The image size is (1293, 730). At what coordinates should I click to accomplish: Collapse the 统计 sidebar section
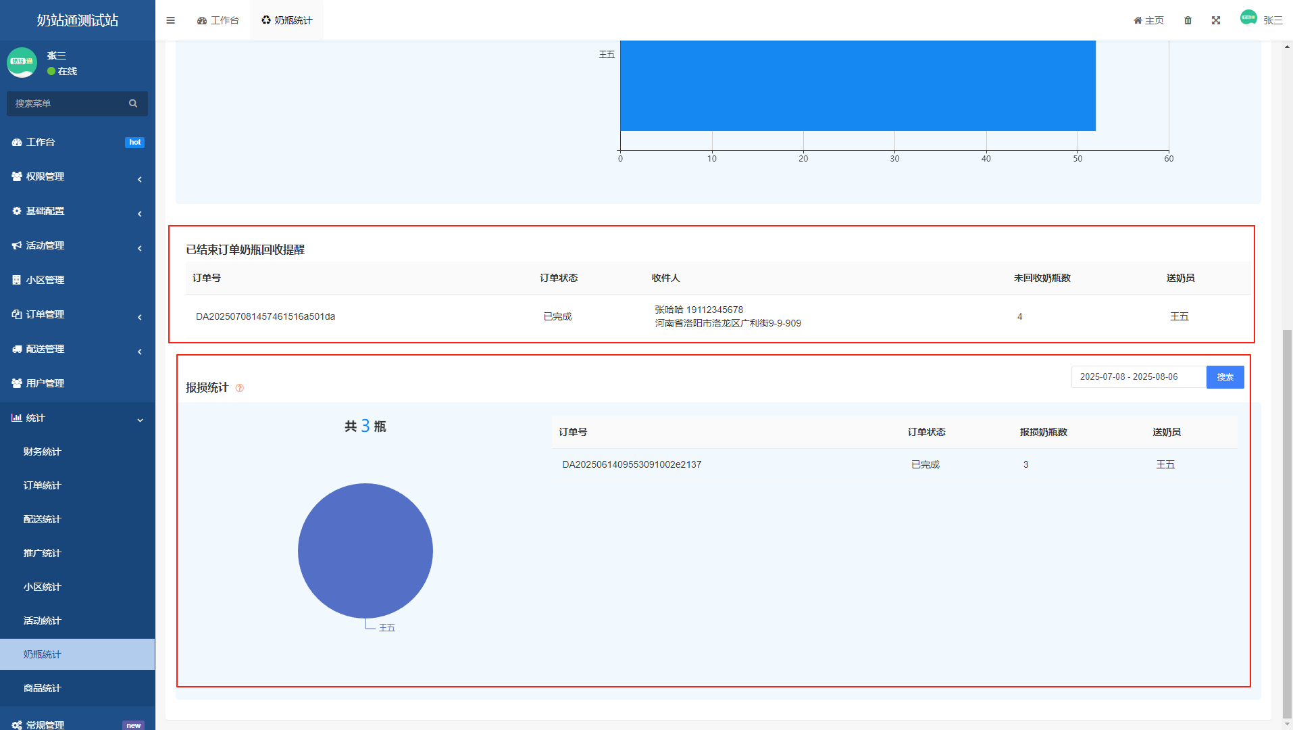tap(35, 418)
